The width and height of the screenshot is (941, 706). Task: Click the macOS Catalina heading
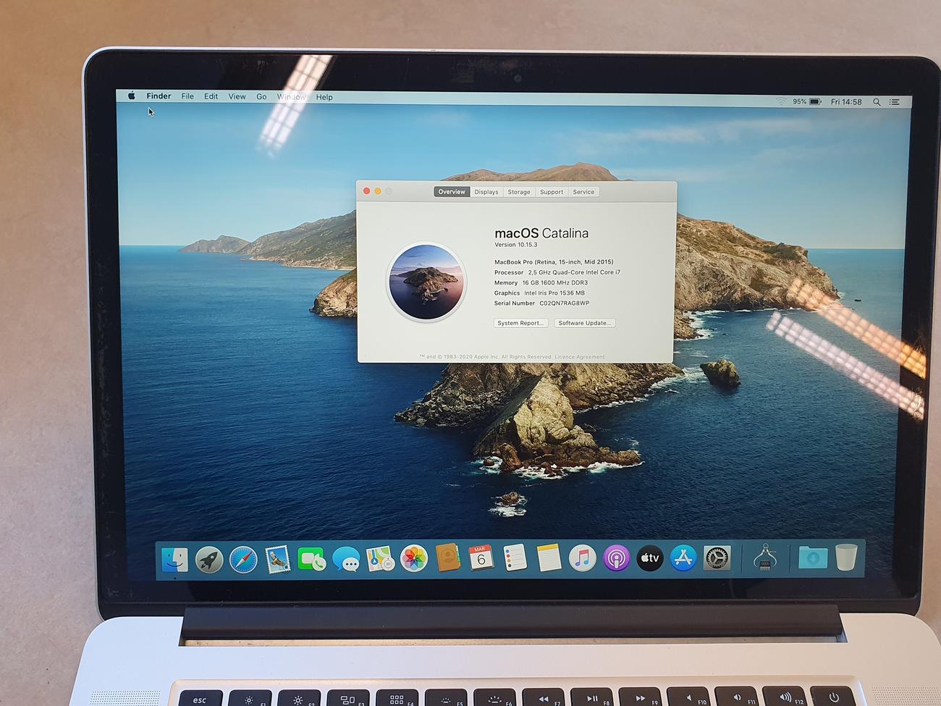541,233
